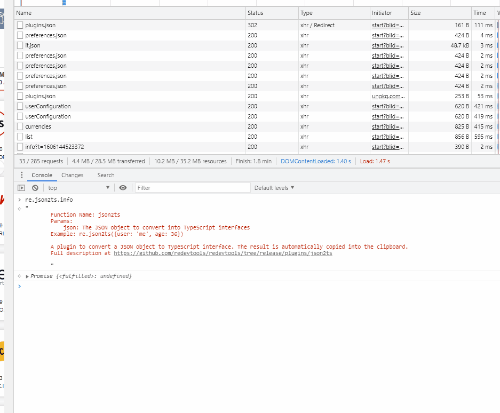
Task: Open the top frame context dropdown
Action: click(77, 187)
